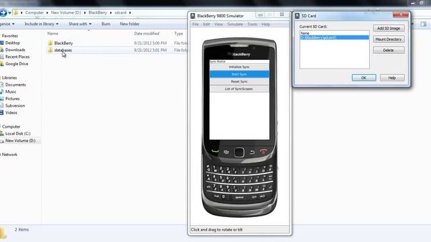
Task: Open recent locations dropdown arrow
Action: click(9, 13)
